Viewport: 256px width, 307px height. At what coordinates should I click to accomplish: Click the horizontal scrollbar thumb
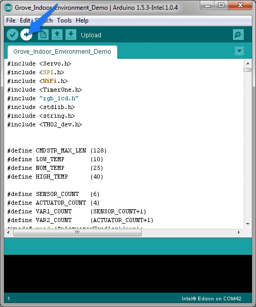77,232
